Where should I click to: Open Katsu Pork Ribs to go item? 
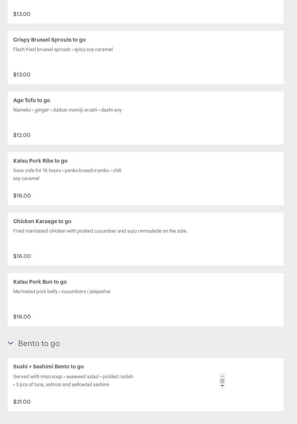coord(146,179)
